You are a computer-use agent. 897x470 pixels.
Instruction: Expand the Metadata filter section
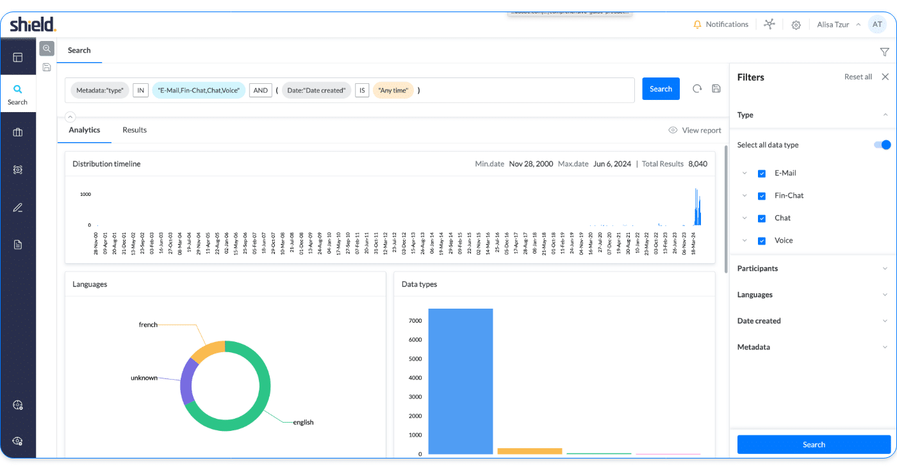click(x=885, y=347)
